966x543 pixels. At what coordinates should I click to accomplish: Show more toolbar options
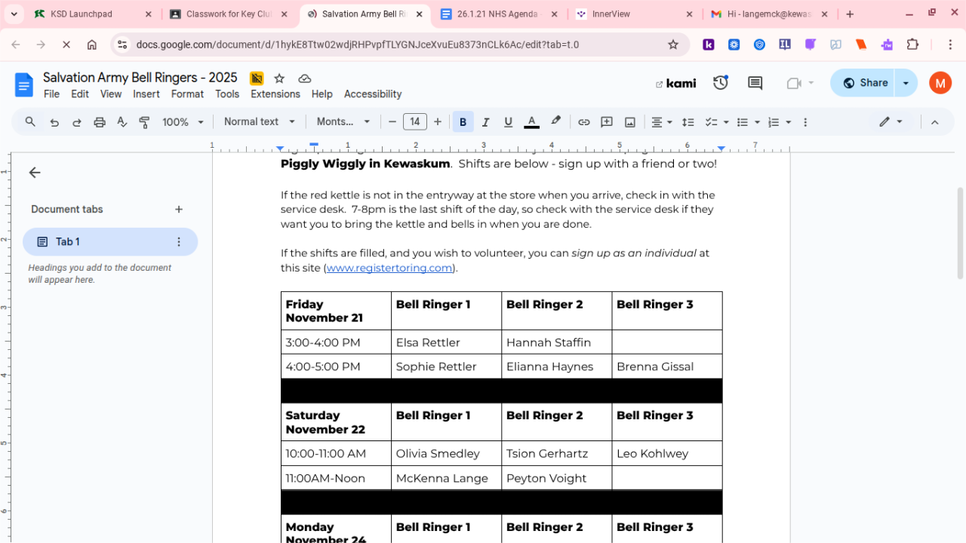click(805, 122)
